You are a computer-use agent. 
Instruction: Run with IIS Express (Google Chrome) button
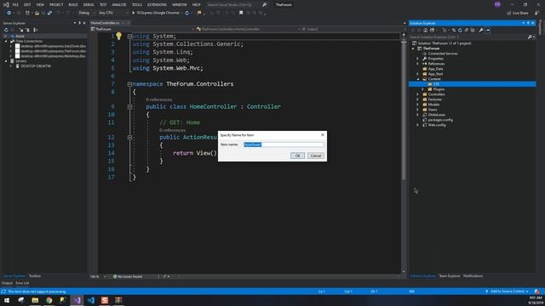[156, 13]
